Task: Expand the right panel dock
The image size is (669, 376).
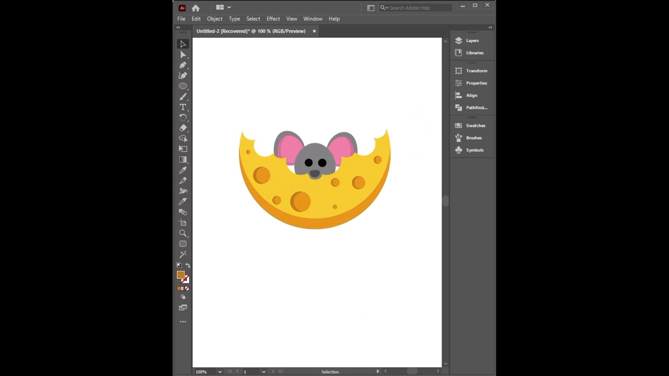Action: pos(490,27)
